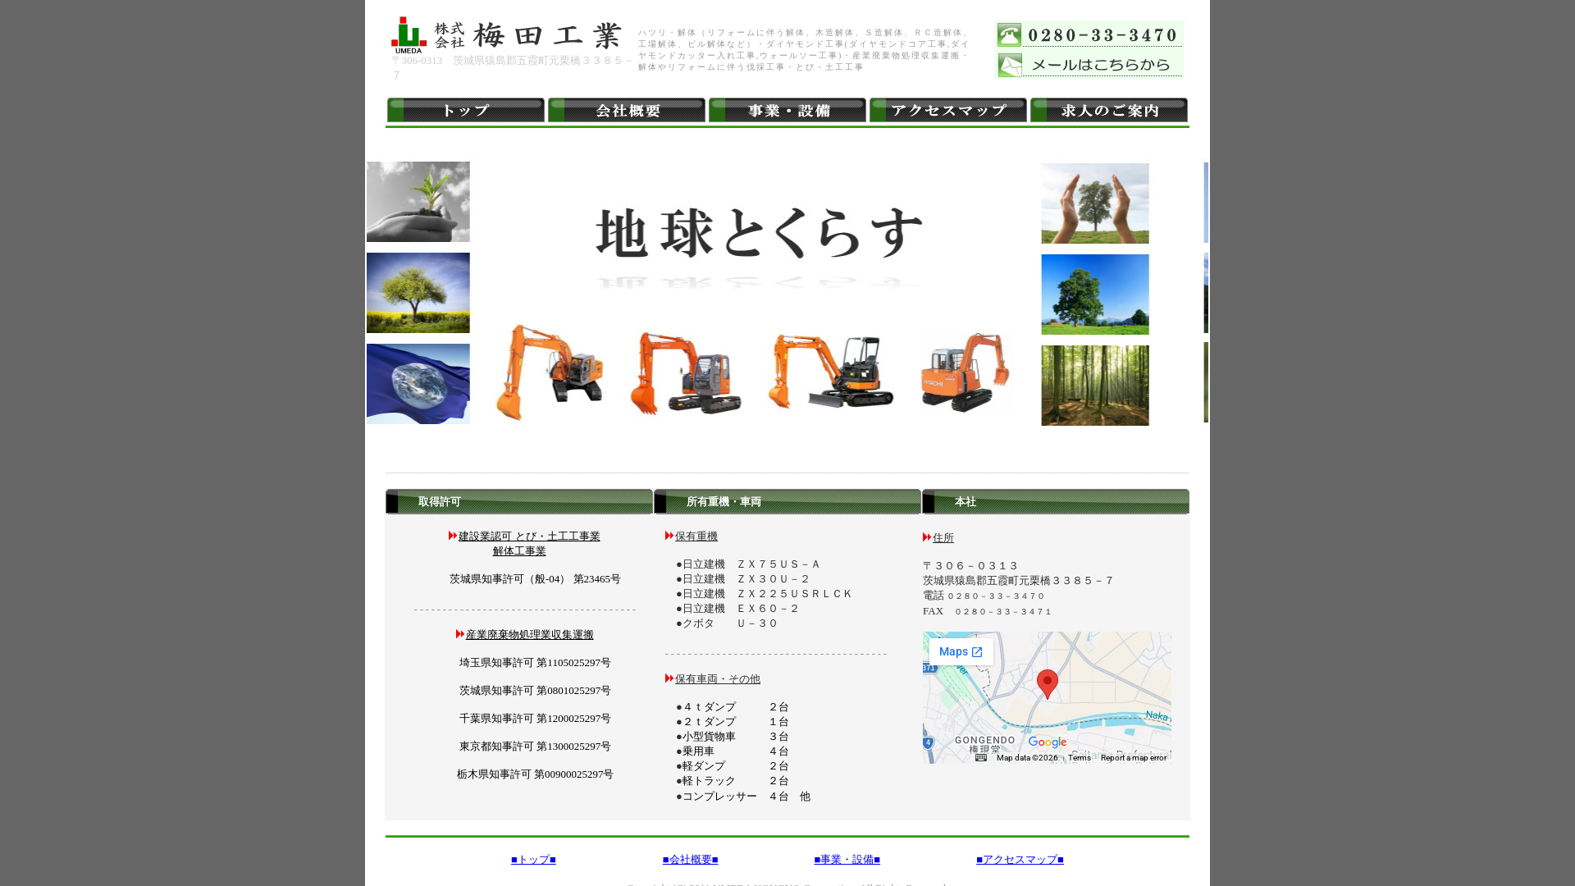
Task: Click the FAX 0280-33-3471 text
Action: point(987,611)
